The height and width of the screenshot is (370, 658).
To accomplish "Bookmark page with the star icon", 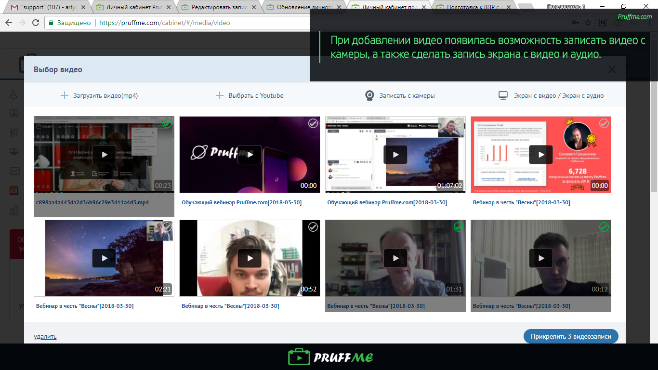I will point(588,23).
